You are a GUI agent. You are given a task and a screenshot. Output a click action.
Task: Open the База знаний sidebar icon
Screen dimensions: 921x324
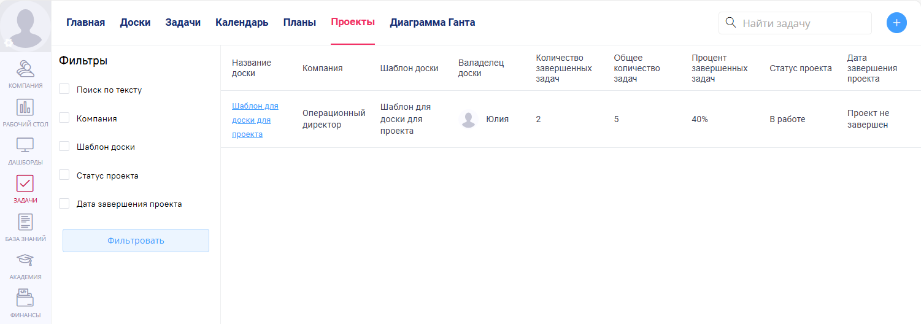tap(25, 222)
